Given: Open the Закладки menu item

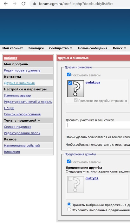Looking at the screenshot, I should 36,48.
